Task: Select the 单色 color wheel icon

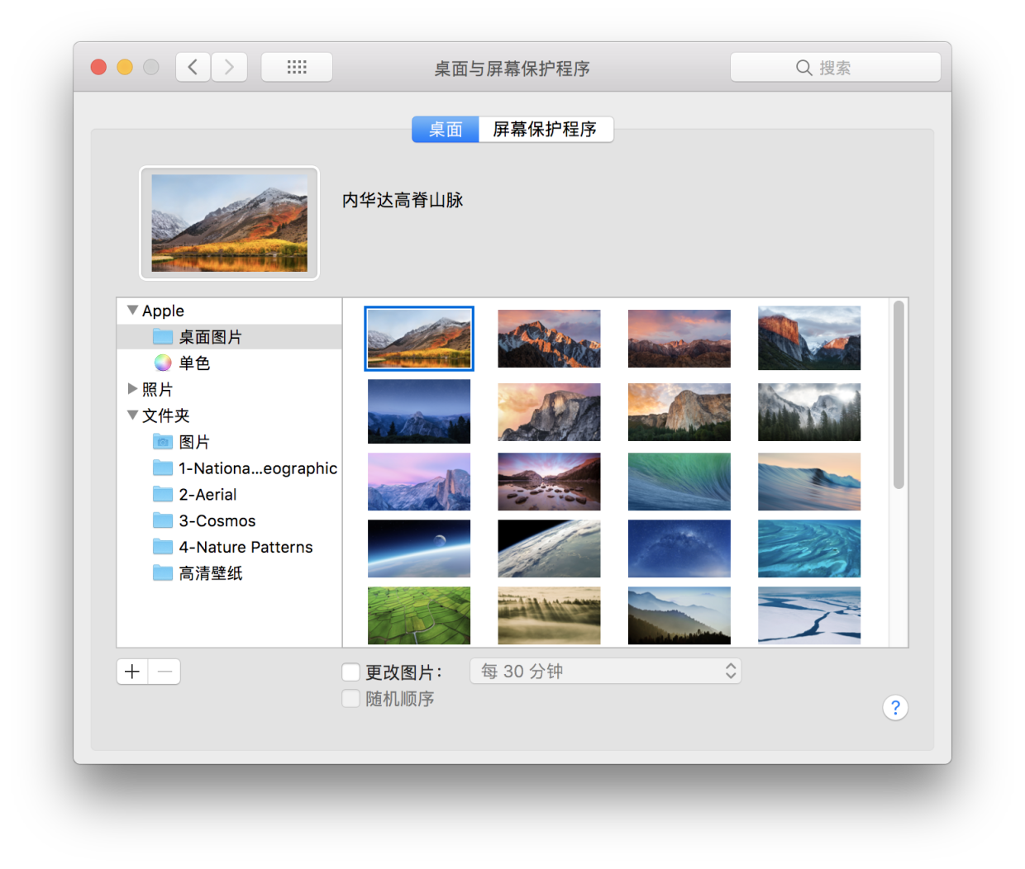Action: pos(163,363)
